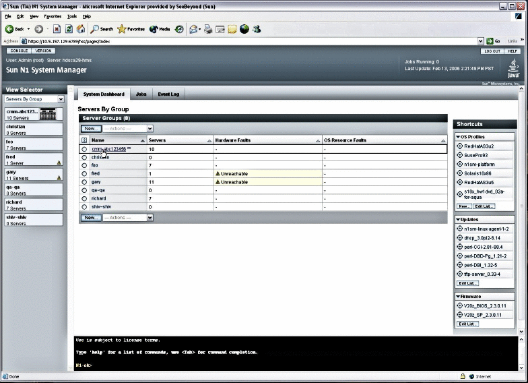Click Solaris10x86 profile icon

pyautogui.click(x=459, y=173)
